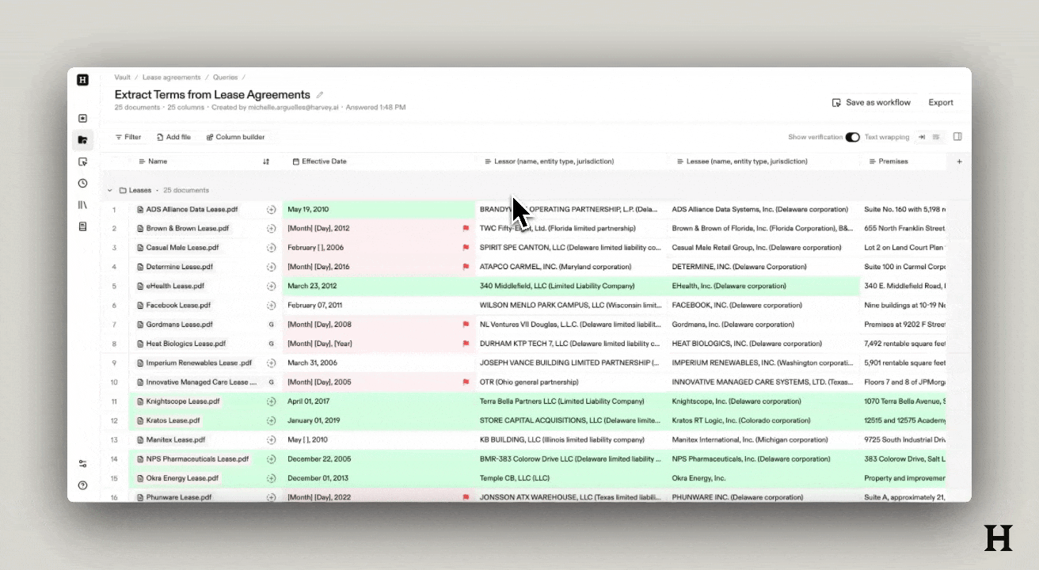Open the document page icon in sidebar
This screenshot has width=1039, height=570.
[82, 226]
